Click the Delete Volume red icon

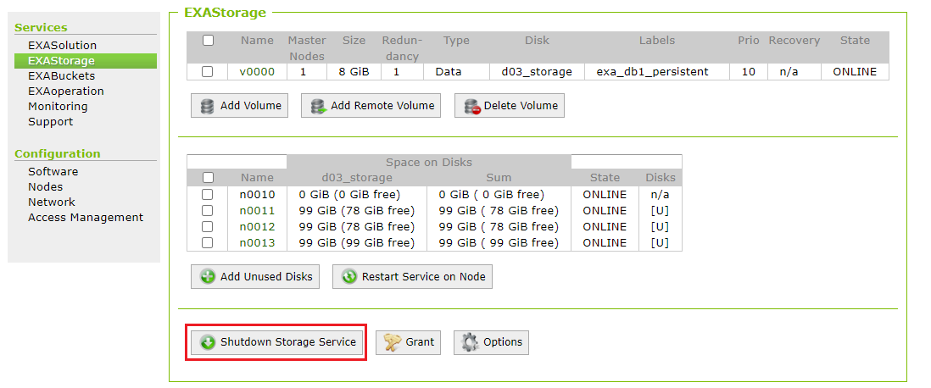coord(472,106)
